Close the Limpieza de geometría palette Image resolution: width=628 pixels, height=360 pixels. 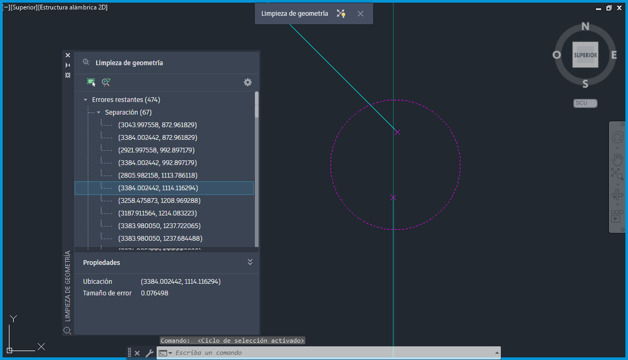coord(68,55)
